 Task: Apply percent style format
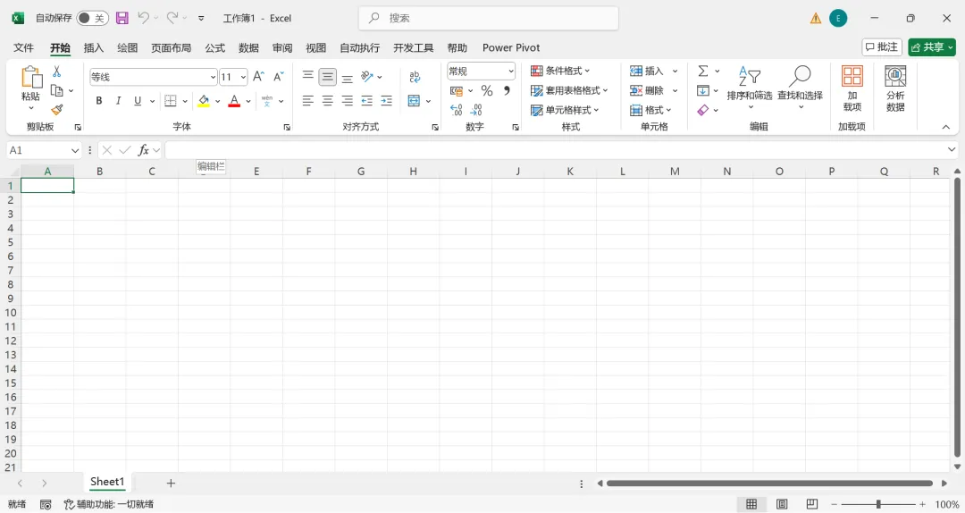click(487, 91)
